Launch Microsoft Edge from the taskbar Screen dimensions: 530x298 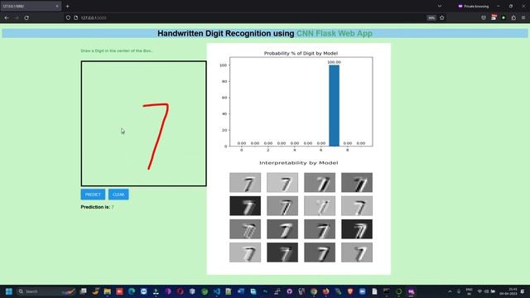132,291
